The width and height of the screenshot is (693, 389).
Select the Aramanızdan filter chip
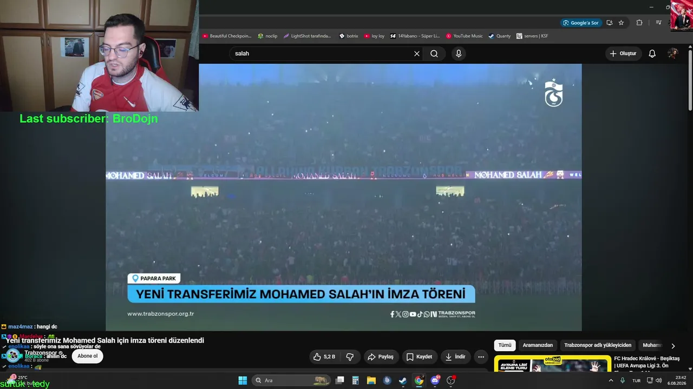[538, 345]
